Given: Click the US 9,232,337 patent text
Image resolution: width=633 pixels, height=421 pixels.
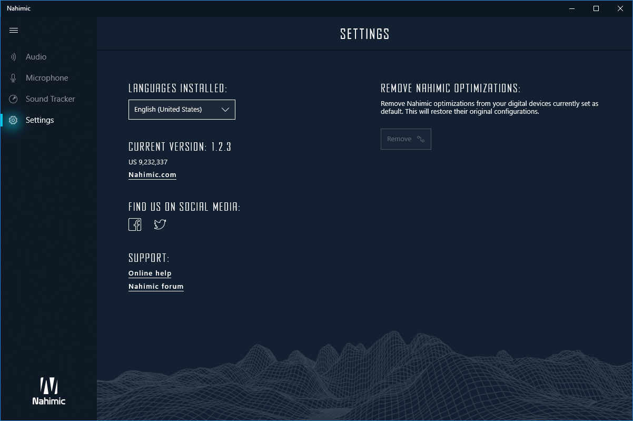Looking at the screenshot, I should [148, 162].
